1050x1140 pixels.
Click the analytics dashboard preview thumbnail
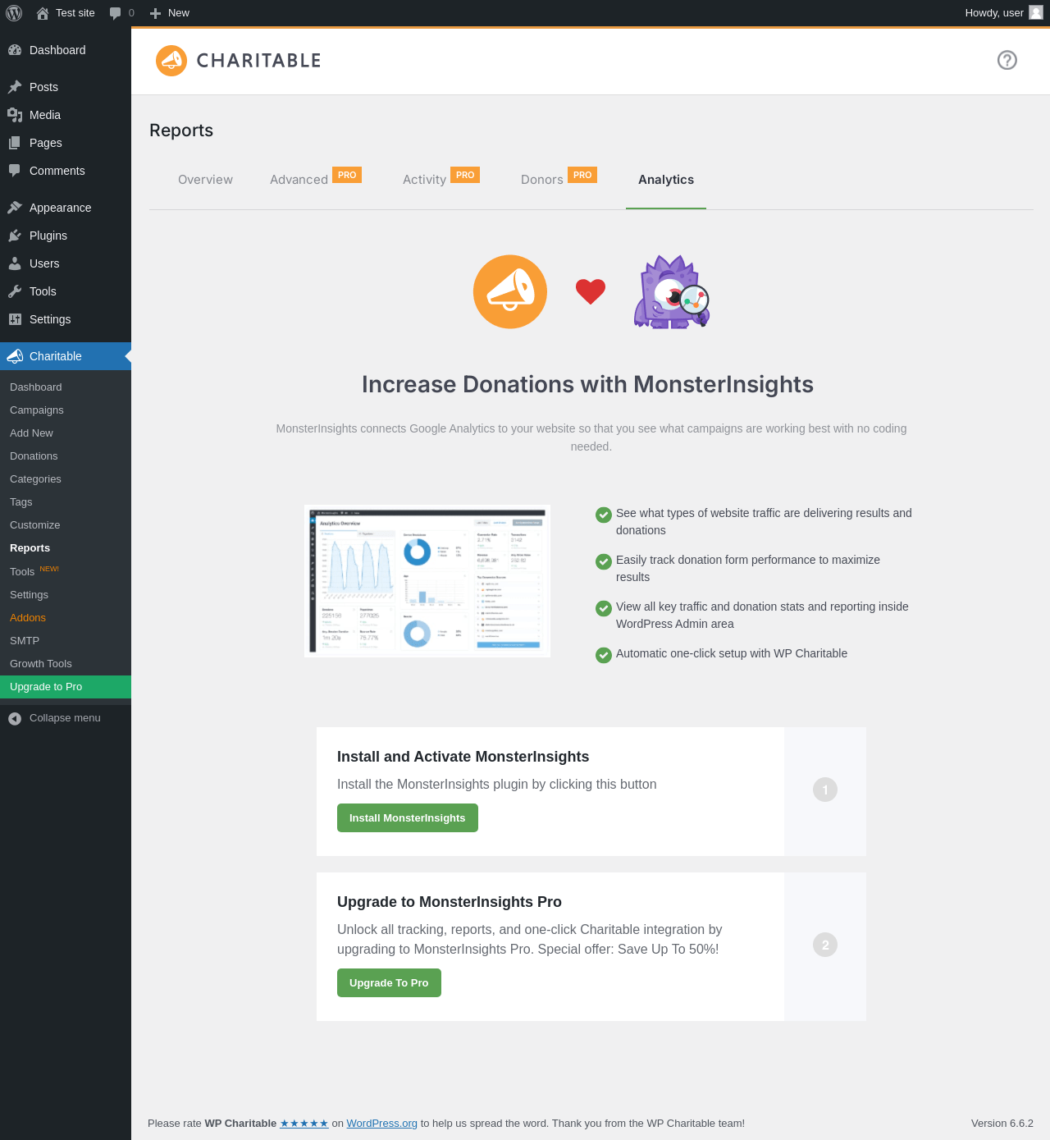point(427,581)
